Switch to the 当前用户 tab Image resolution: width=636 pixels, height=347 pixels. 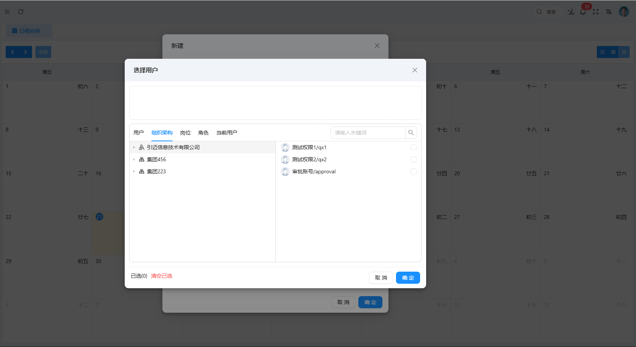click(227, 133)
